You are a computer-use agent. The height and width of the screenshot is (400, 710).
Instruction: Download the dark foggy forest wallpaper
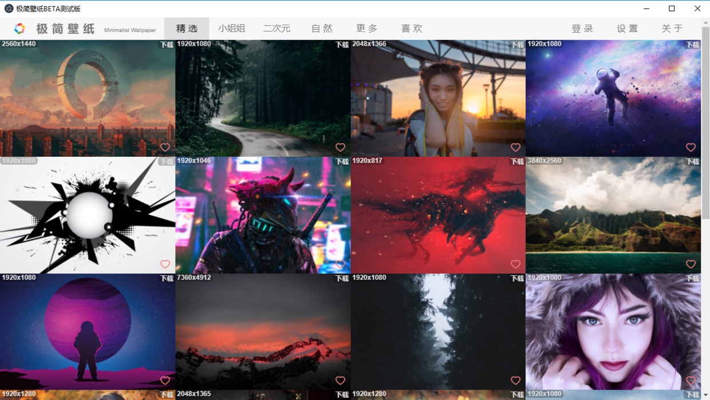tap(517, 278)
